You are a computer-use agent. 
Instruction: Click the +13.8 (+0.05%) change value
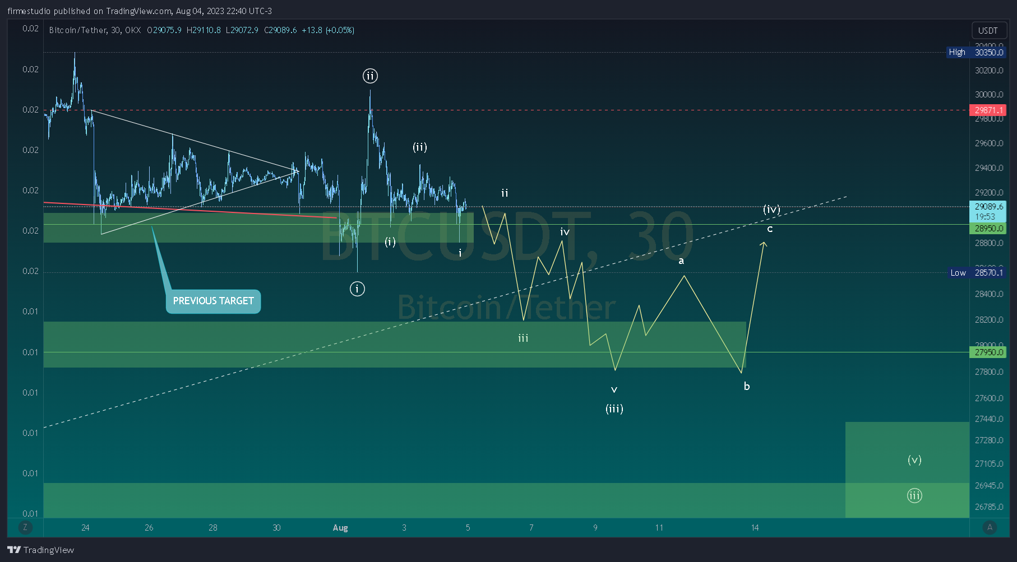click(328, 30)
